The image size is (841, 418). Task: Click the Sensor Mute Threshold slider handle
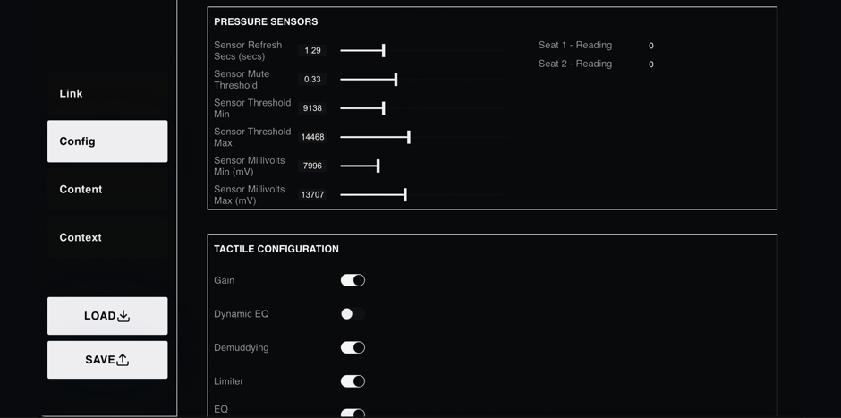(395, 80)
